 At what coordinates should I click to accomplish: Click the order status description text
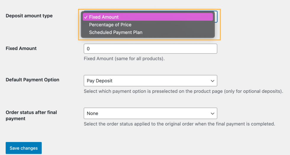click(x=179, y=124)
